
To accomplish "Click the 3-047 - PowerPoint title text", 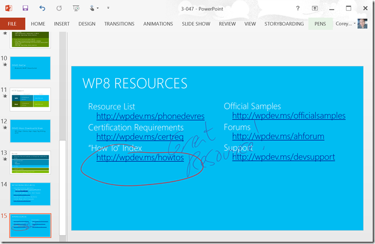I will click(x=202, y=9).
